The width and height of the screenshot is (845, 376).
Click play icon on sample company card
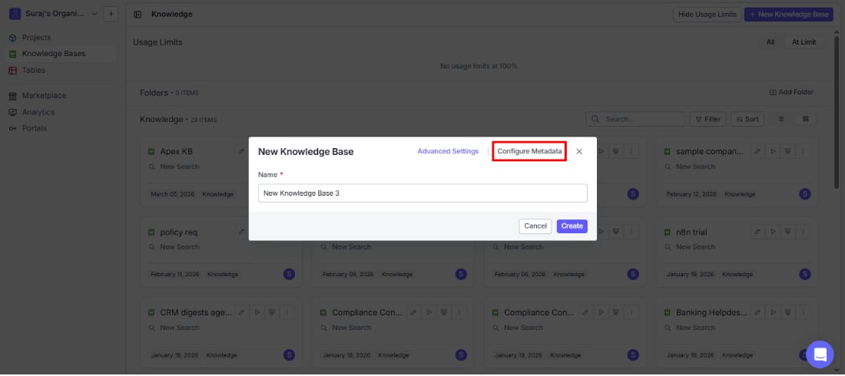(773, 152)
